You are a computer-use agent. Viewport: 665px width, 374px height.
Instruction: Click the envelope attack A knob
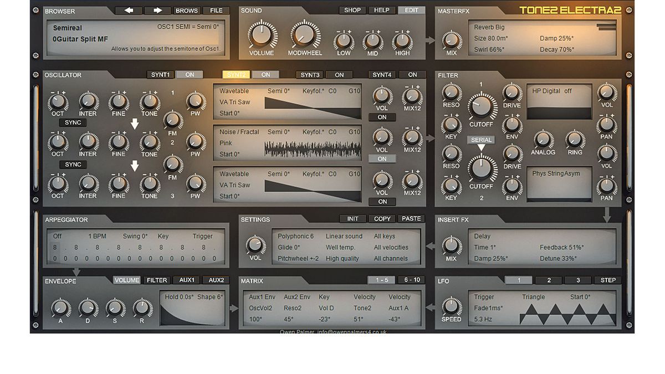tap(61, 308)
